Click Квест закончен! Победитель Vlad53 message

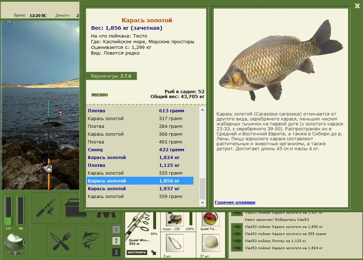(x=277, y=220)
